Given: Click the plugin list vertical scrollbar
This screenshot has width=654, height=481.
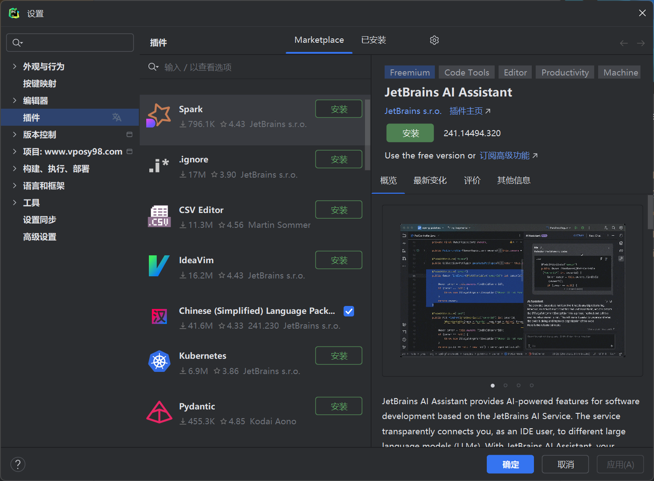Looking at the screenshot, I should click(368, 134).
